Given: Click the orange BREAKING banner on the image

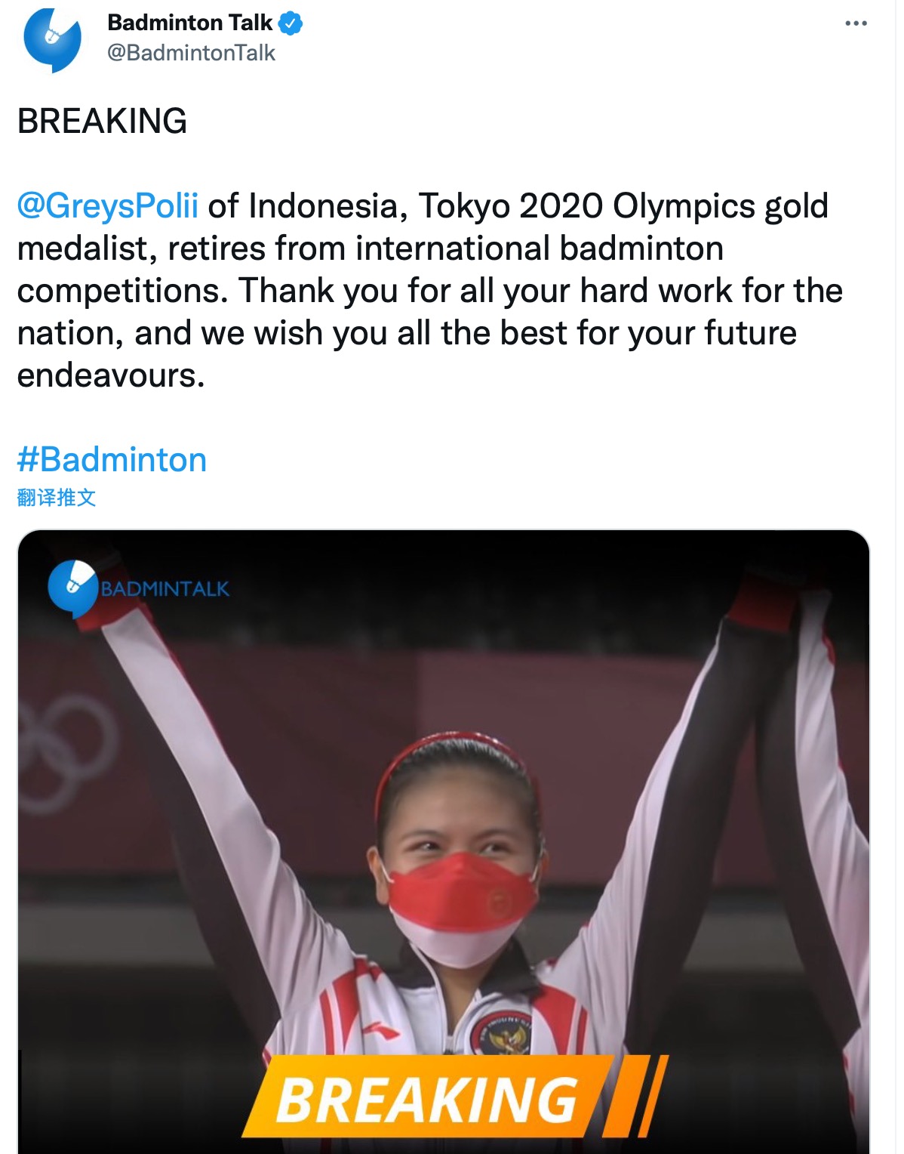Looking at the screenshot, I should point(427,1099).
